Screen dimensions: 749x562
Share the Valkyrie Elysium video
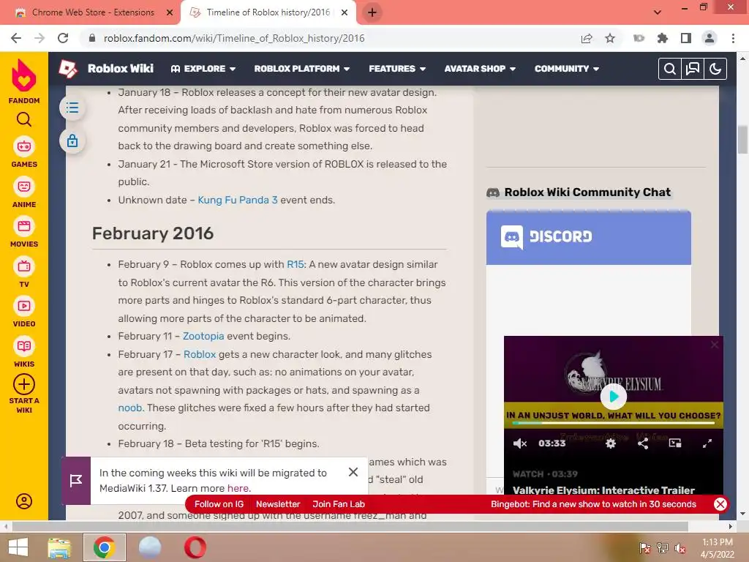coord(643,443)
